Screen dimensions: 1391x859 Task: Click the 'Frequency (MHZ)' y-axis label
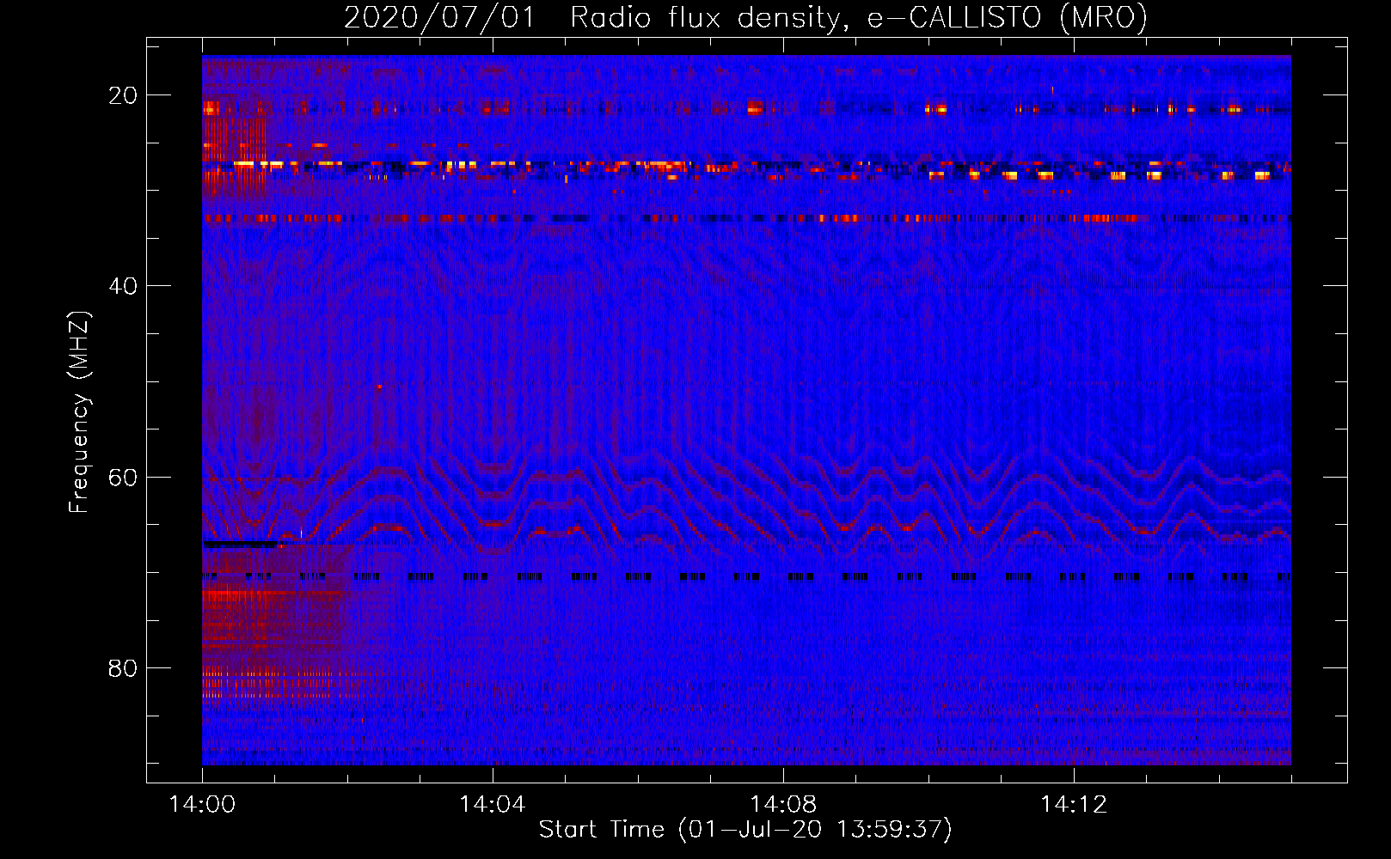coord(79,412)
